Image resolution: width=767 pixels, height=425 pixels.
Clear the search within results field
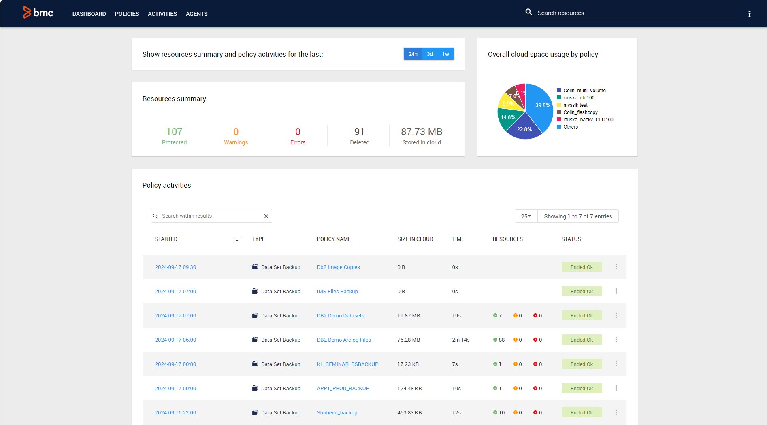(266, 216)
